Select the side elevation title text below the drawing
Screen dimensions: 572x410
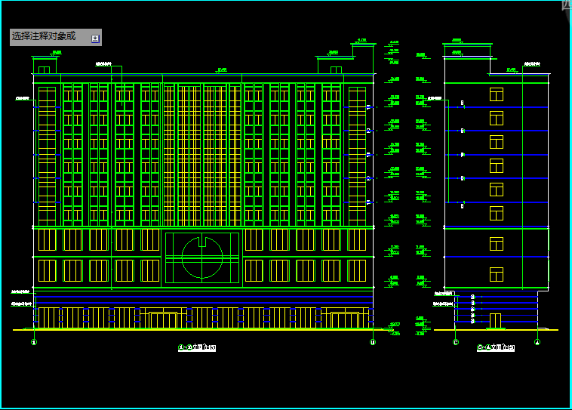coord(496,347)
